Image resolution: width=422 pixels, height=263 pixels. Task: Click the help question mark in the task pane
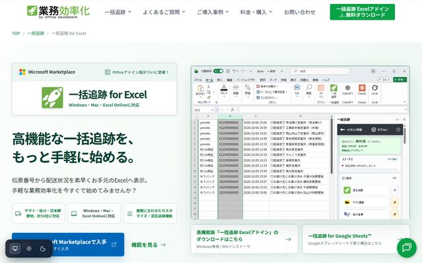point(398,130)
